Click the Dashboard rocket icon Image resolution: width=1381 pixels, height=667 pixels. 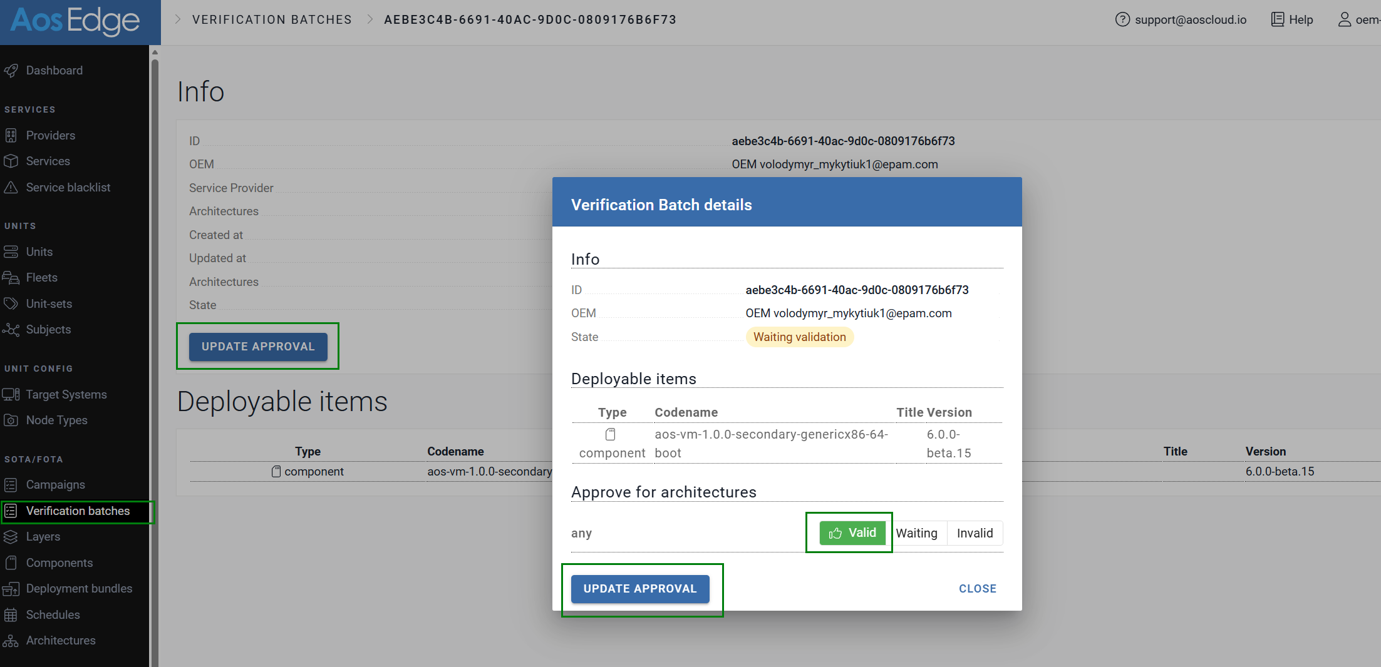11,71
